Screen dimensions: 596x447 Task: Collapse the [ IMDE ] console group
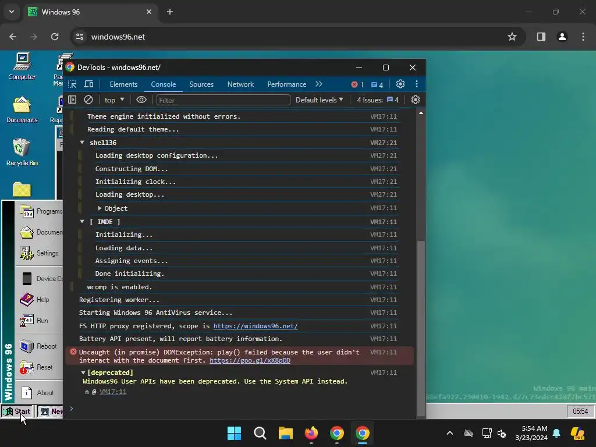coord(82,221)
